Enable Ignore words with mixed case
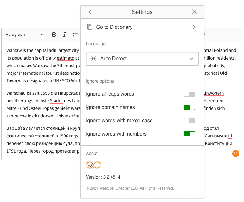Screen dimensions: 244x202 tap(189, 121)
